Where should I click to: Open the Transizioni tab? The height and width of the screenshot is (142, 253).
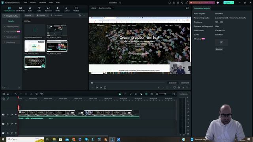(x=48, y=9)
